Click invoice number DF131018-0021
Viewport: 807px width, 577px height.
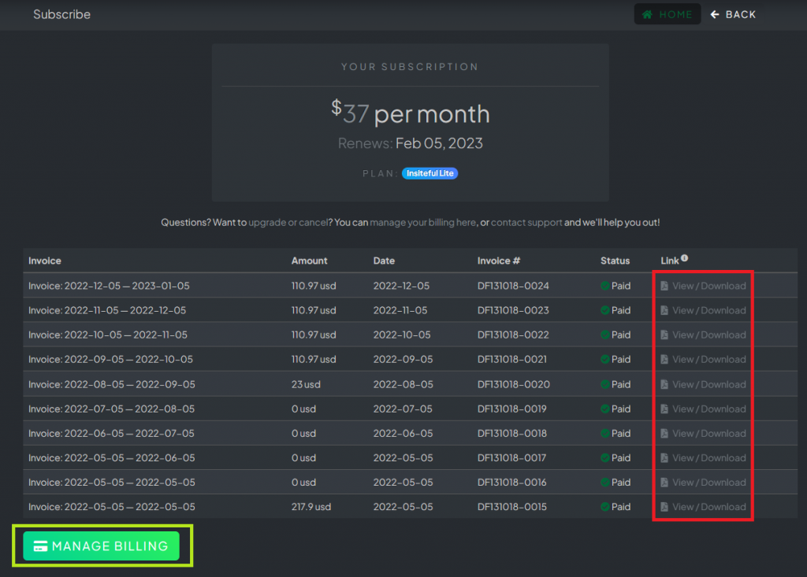click(512, 360)
